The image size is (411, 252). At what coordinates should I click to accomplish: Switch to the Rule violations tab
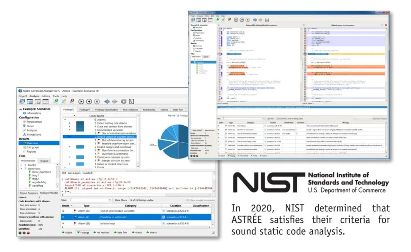[130, 110]
